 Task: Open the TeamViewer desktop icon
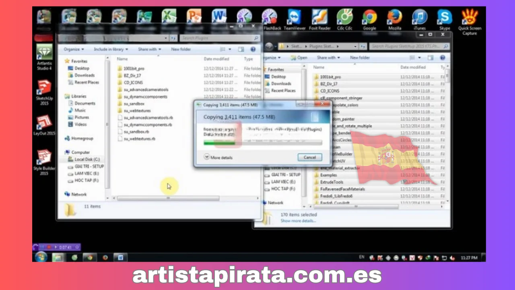(x=295, y=20)
